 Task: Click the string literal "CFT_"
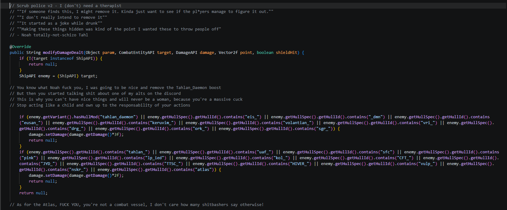click(x=404, y=158)
